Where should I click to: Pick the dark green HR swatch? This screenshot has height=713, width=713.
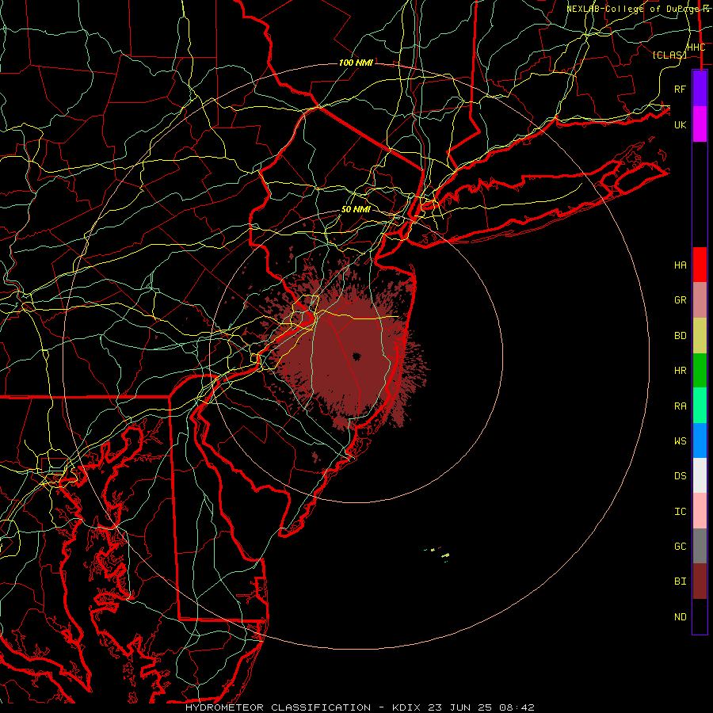click(700, 371)
